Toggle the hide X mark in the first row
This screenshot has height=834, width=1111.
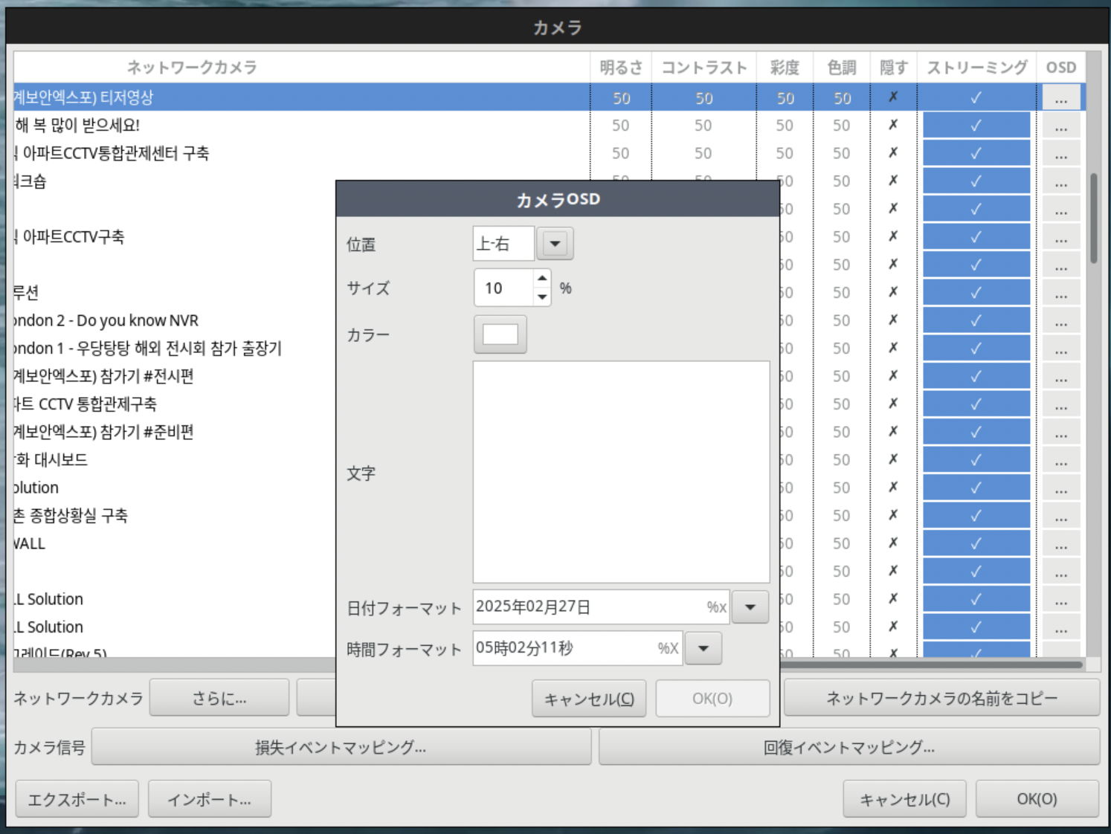[x=893, y=97]
